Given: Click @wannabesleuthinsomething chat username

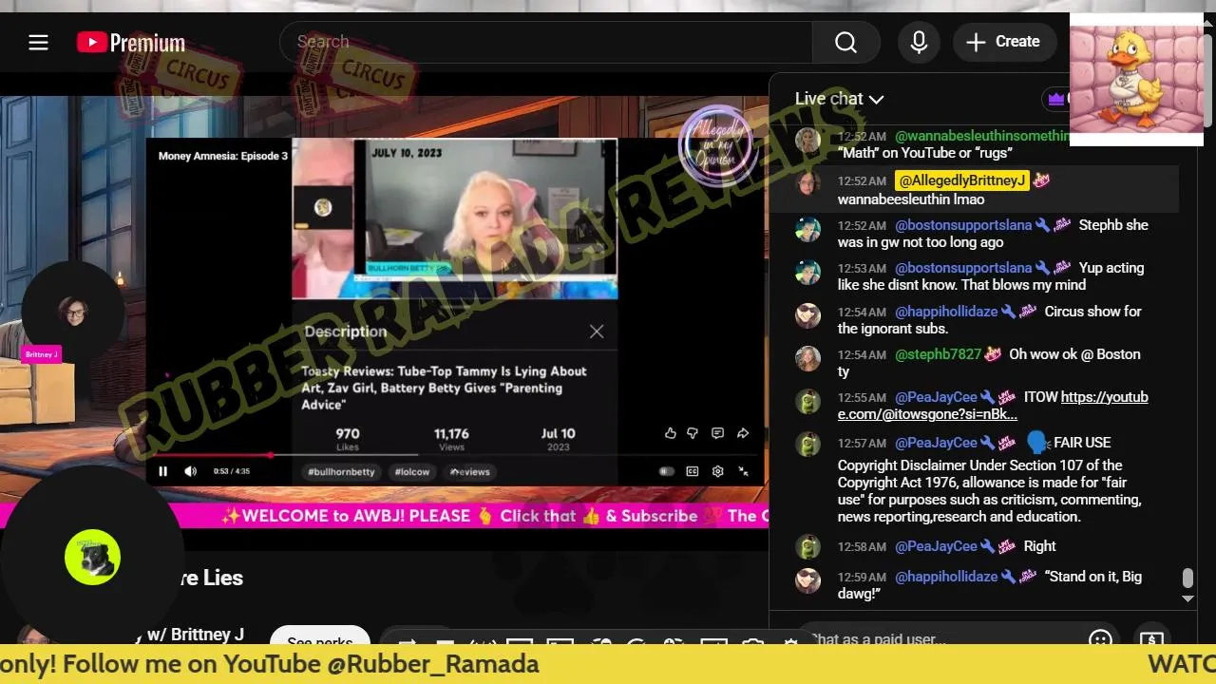Looking at the screenshot, I should 982,137.
